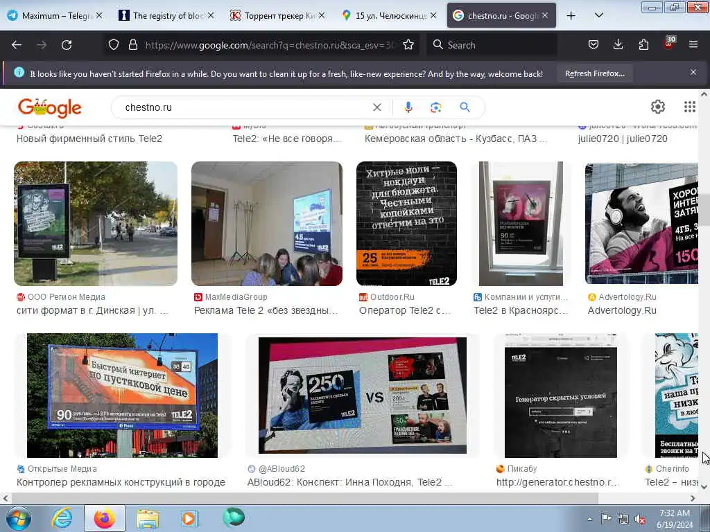Click the Google search magnifier button
The width and height of the screenshot is (710, 532).
pos(465,107)
